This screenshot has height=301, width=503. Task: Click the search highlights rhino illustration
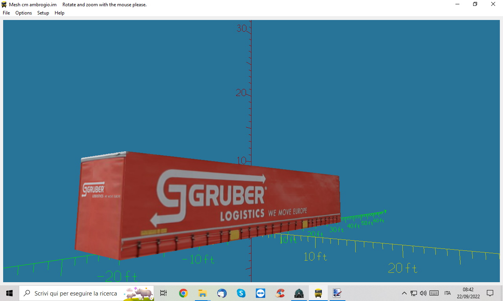pos(139,293)
